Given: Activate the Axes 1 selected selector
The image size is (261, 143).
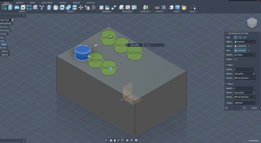Looking at the screenshot, I should (240, 50).
